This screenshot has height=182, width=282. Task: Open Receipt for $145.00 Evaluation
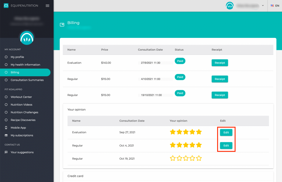pos(220,63)
